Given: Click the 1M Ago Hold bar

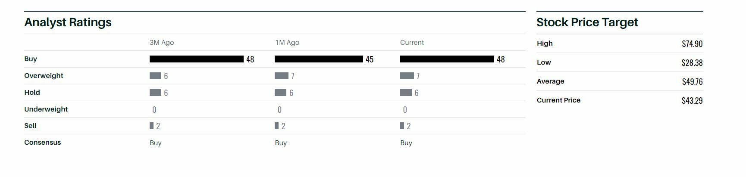Looking at the screenshot, I should (280, 93).
